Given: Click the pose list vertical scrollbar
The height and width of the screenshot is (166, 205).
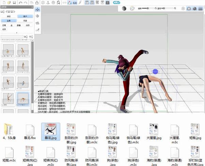Looking at the screenshot, I should point(32,76).
